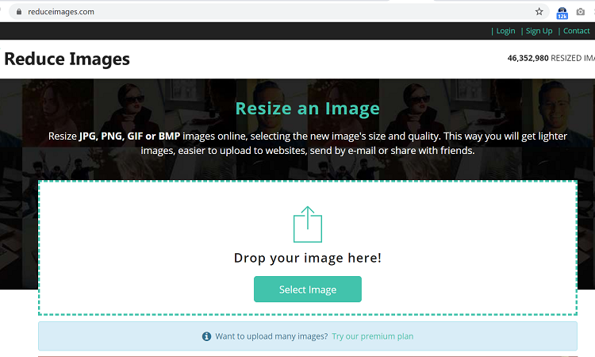This screenshot has height=357, width=595.
Task: Click the Select Image button
Action: coord(308,289)
